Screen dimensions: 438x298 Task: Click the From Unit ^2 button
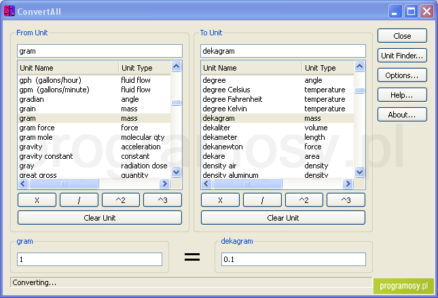coord(121,200)
